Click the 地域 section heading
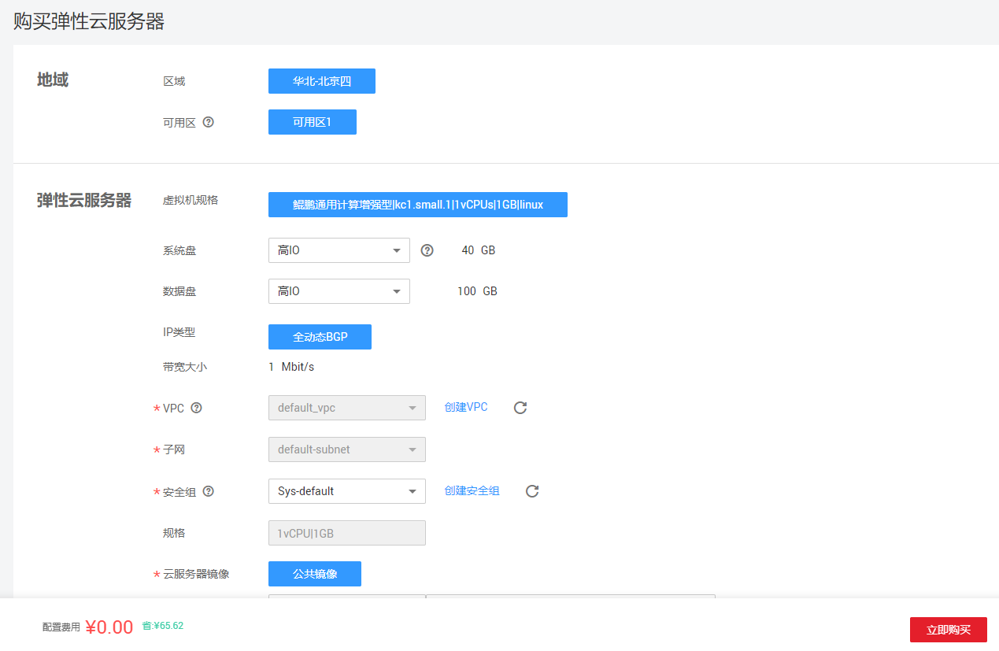This screenshot has width=999, height=651. 53,80
